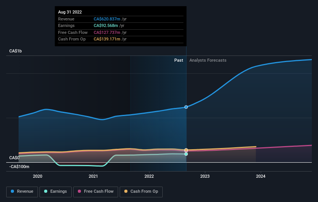Click the 2020 x-axis label
The width and height of the screenshot is (318, 202).
38,176
